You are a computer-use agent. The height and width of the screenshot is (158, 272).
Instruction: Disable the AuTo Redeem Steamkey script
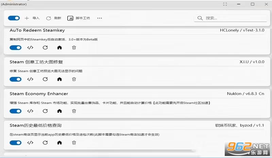pyautogui.click(x=16, y=48)
